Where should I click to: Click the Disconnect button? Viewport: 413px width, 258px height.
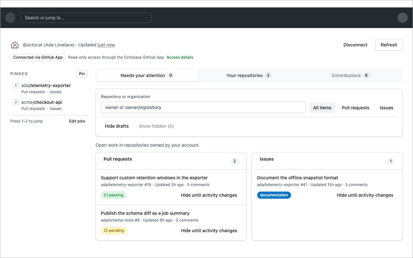pos(356,45)
